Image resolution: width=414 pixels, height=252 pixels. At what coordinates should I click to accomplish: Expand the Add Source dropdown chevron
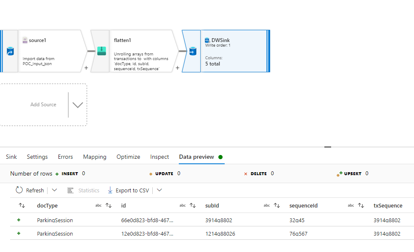point(77,105)
